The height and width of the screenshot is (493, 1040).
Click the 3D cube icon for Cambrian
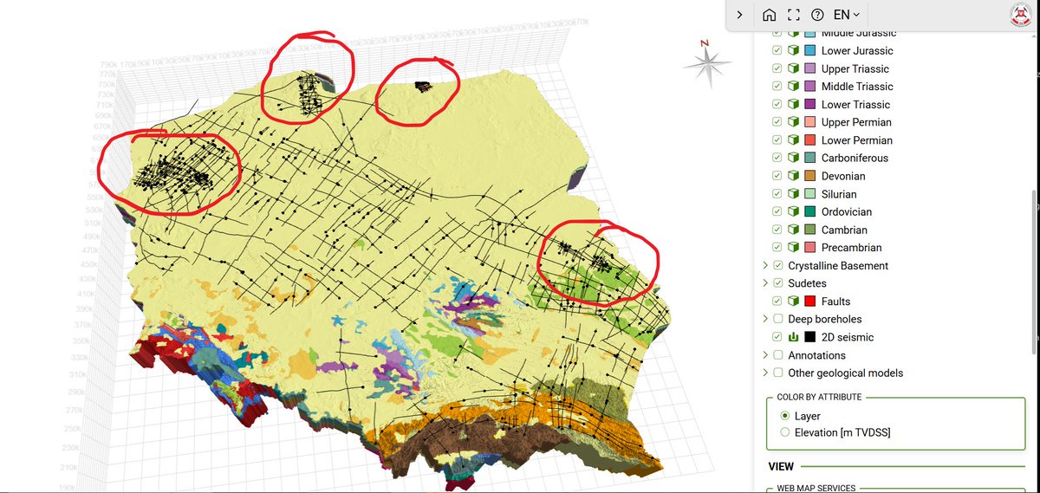[x=794, y=230]
